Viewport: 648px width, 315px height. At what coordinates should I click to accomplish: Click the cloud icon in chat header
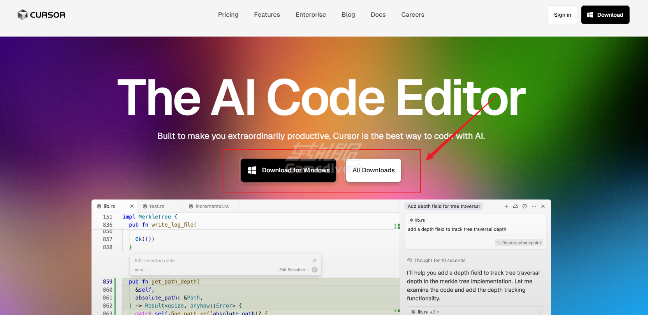click(x=515, y=206)
